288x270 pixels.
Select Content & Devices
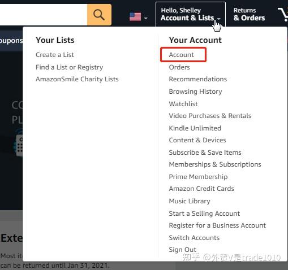pyautogui.click(x=197, y=140)
